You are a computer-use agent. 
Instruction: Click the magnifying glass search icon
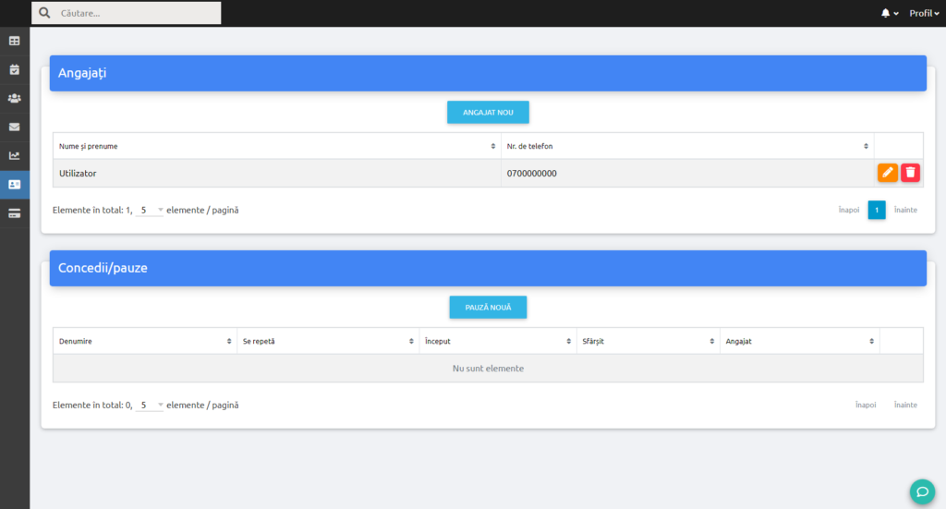point(44,13)
